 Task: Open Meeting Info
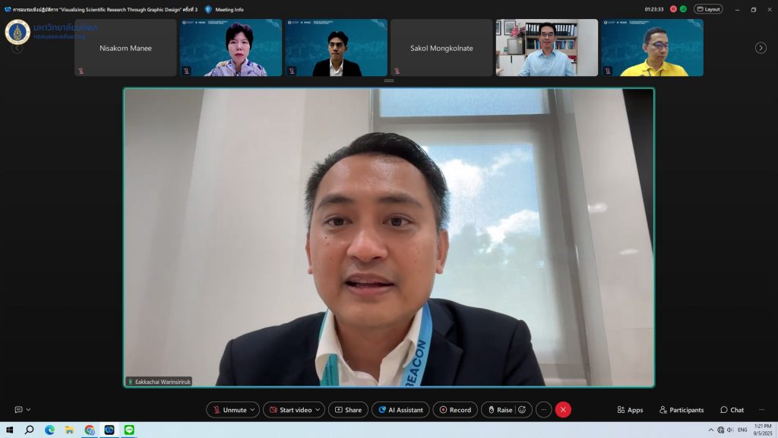[x=224, y=9]
